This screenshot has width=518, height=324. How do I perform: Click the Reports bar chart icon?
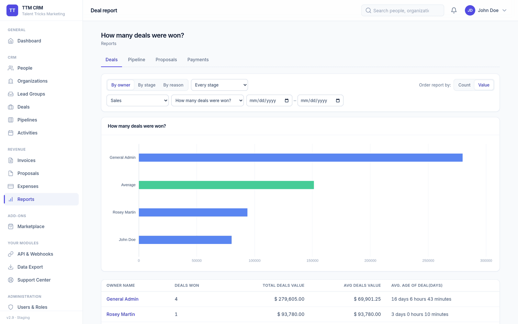point(11,199)
